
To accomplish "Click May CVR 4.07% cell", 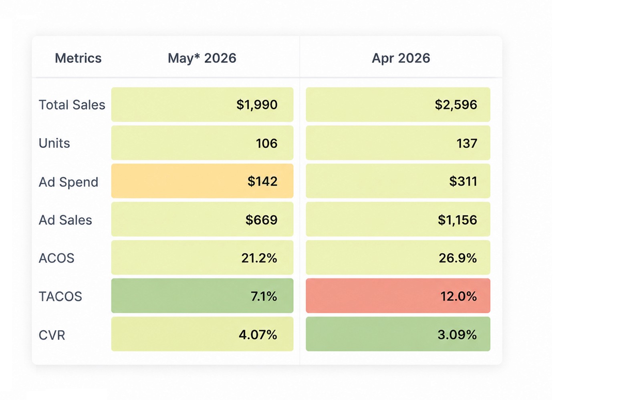I will tap(202, 334).
